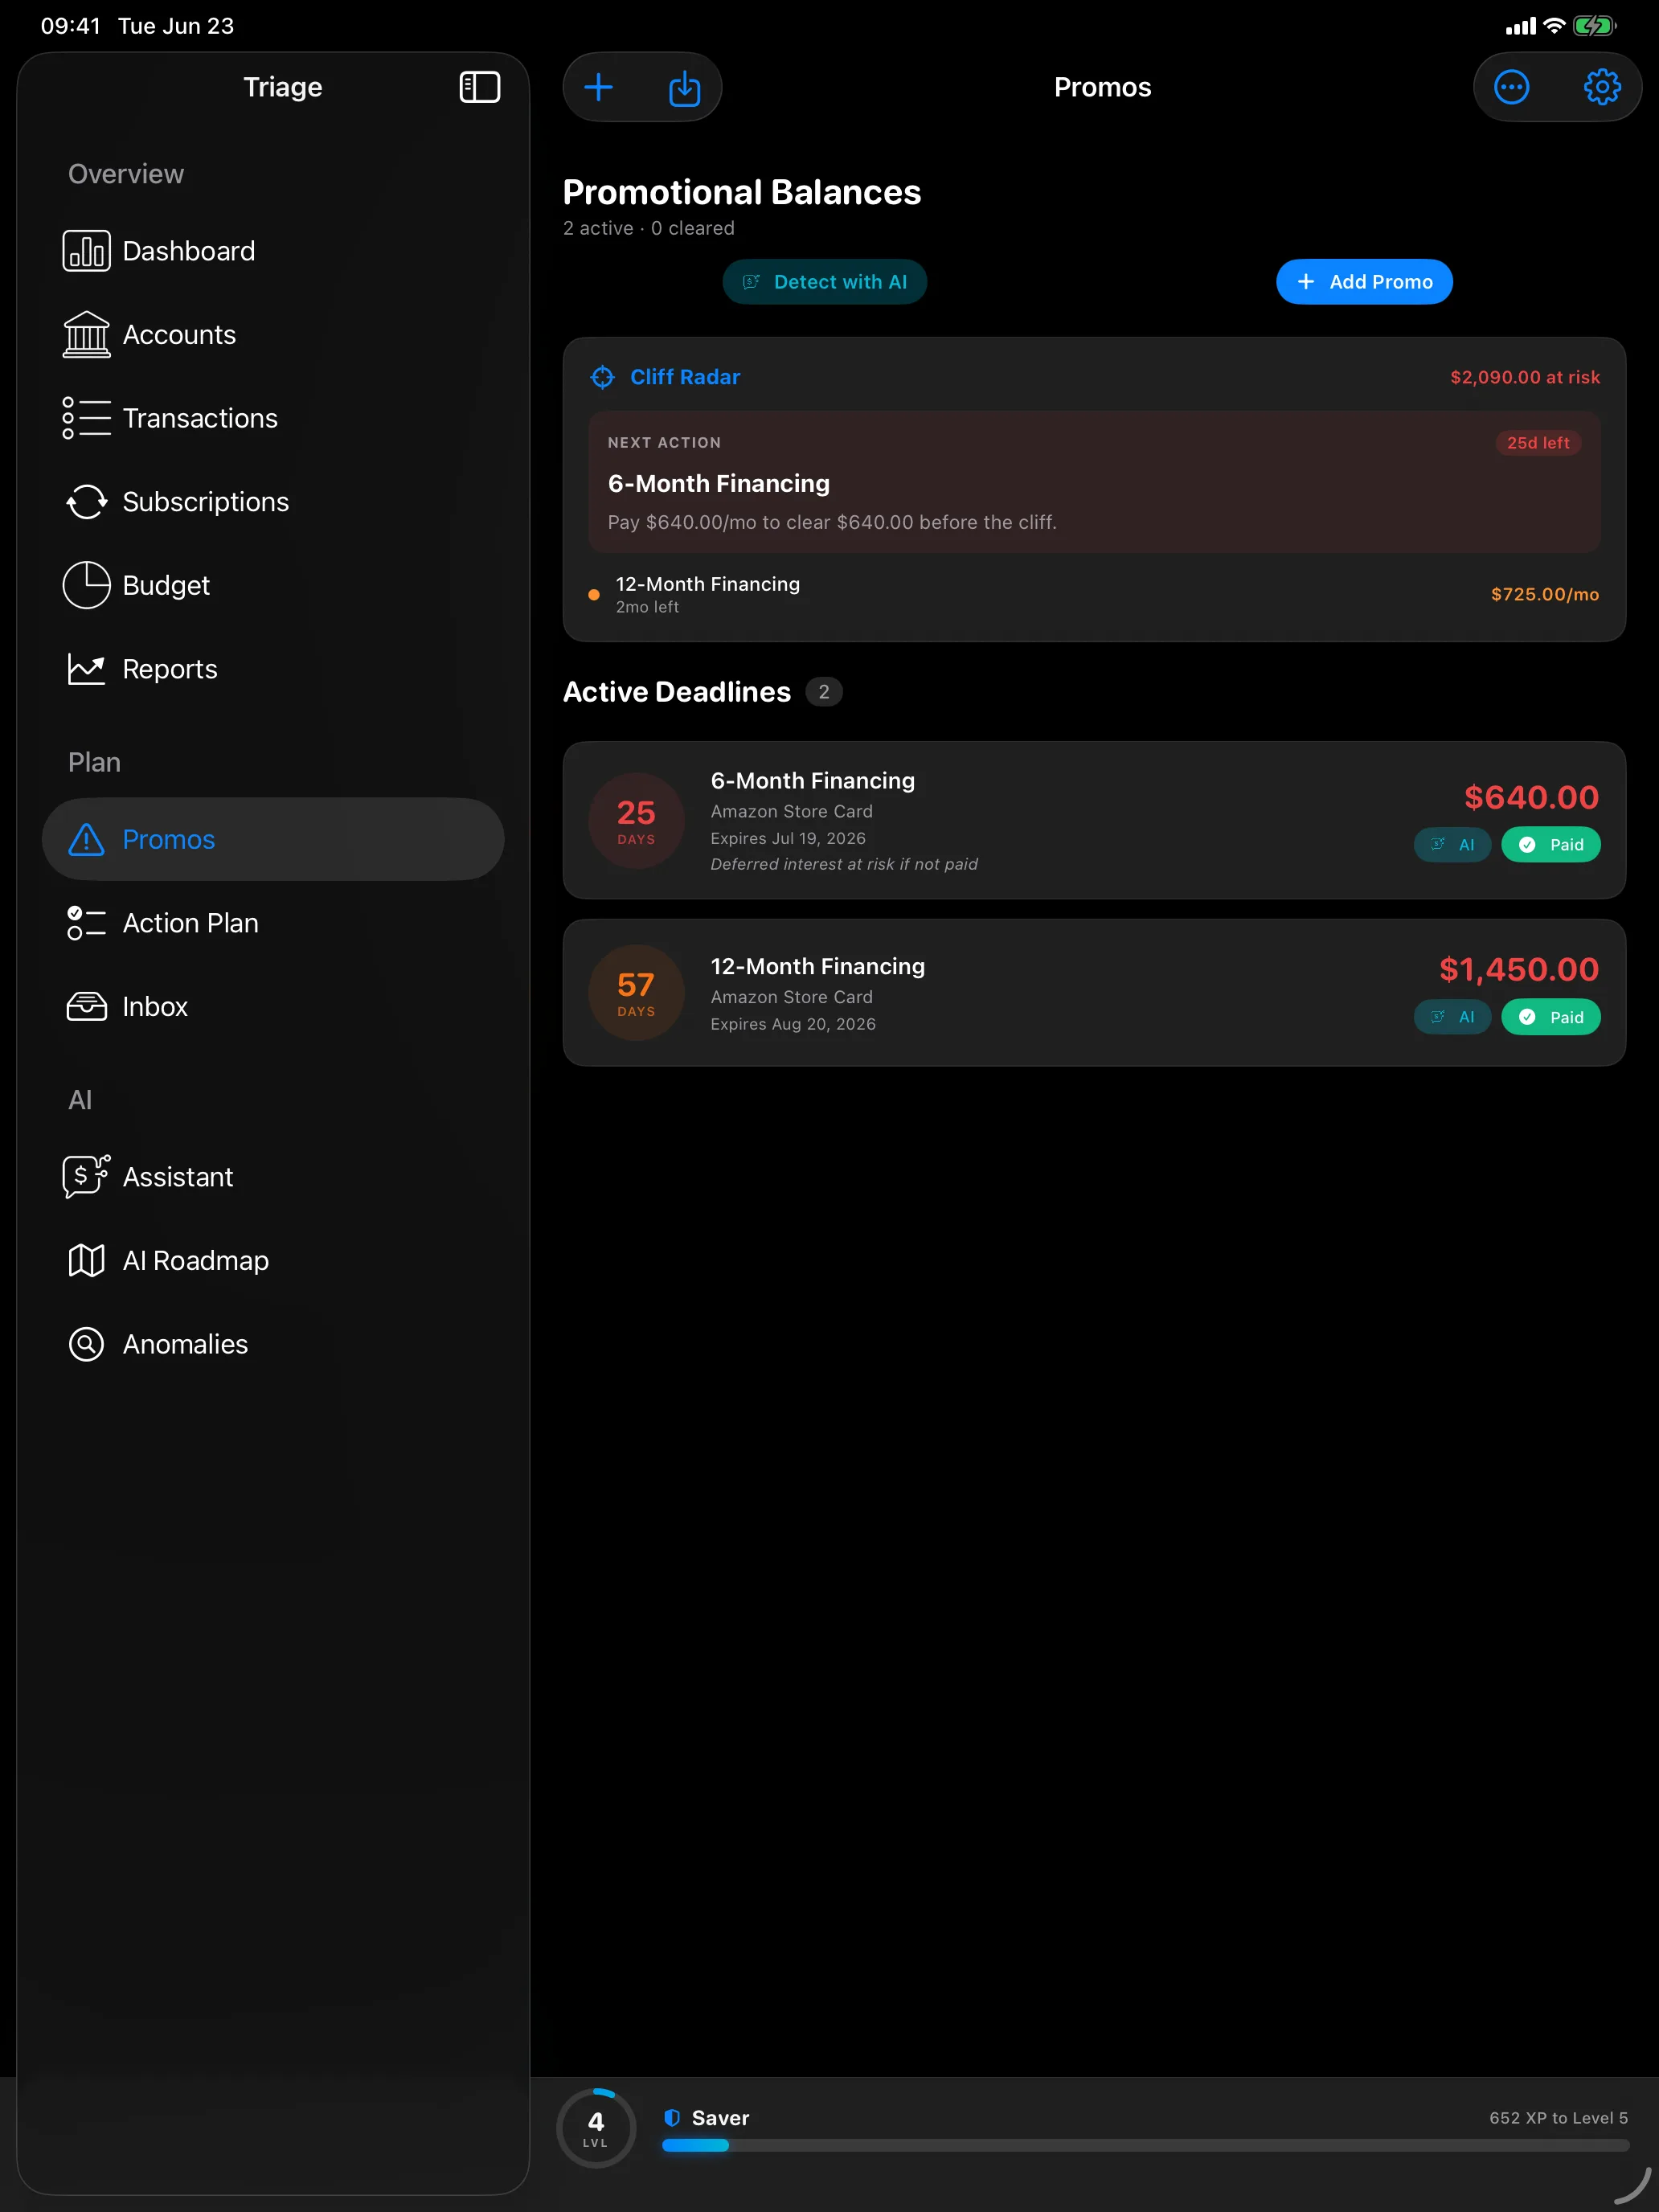The image size is (1659, 2212).
Task: Go to Accounts section
Action: click(x=273, y=334)
